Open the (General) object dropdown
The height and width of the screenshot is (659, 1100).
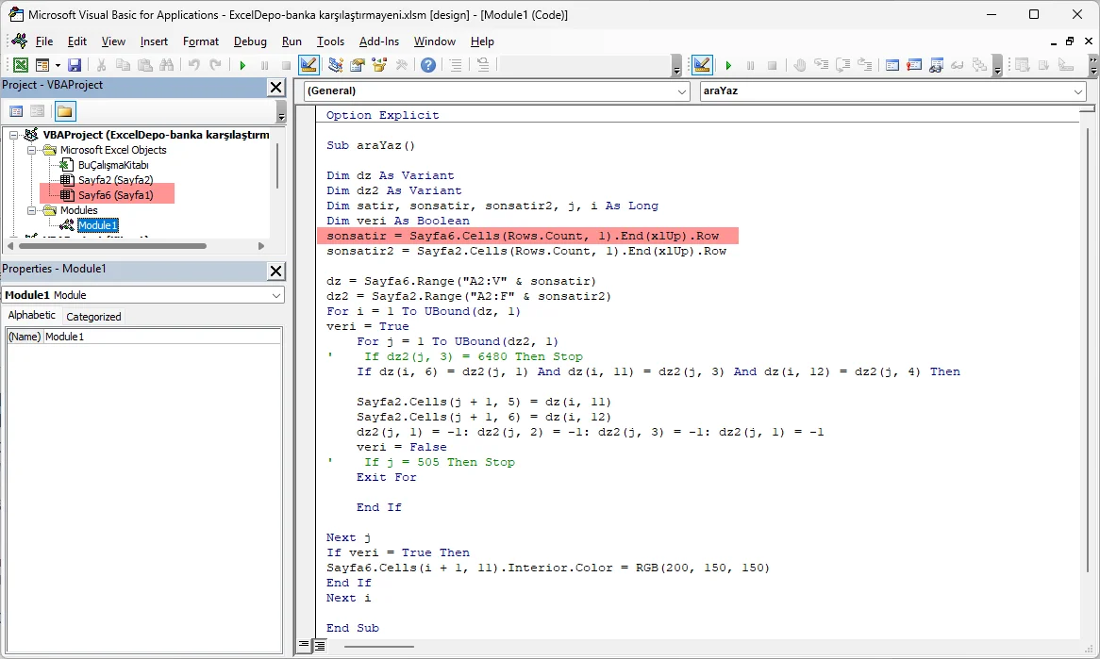(x=683, y=91)
